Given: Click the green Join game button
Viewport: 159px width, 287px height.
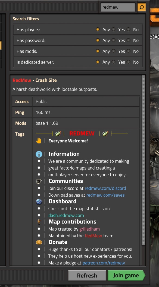Looking at the screenshot, I should point(126,275).
